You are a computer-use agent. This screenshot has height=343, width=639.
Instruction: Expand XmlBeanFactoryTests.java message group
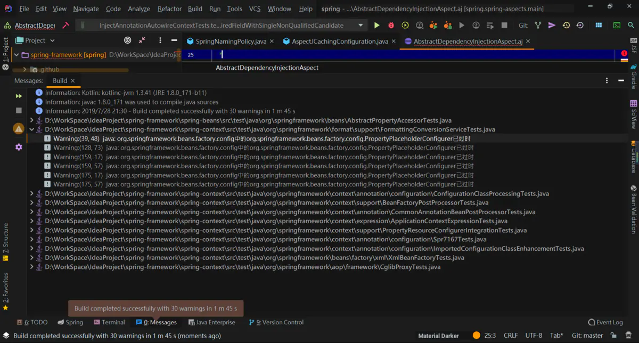[31, 258]
